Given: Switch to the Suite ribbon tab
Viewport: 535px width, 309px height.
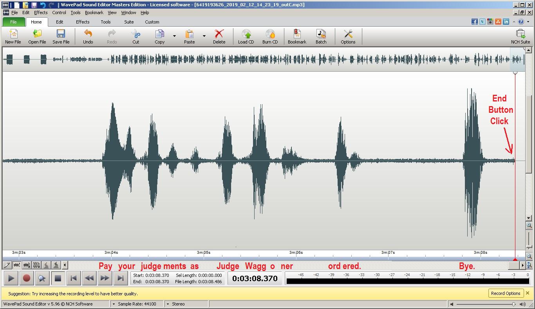Looking at the screenshot, I should click(x=129, y=22).
